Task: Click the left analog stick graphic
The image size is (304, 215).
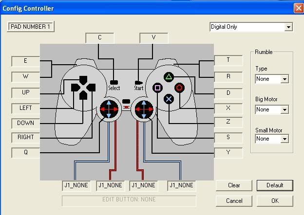Action: [x=109, y=109]
